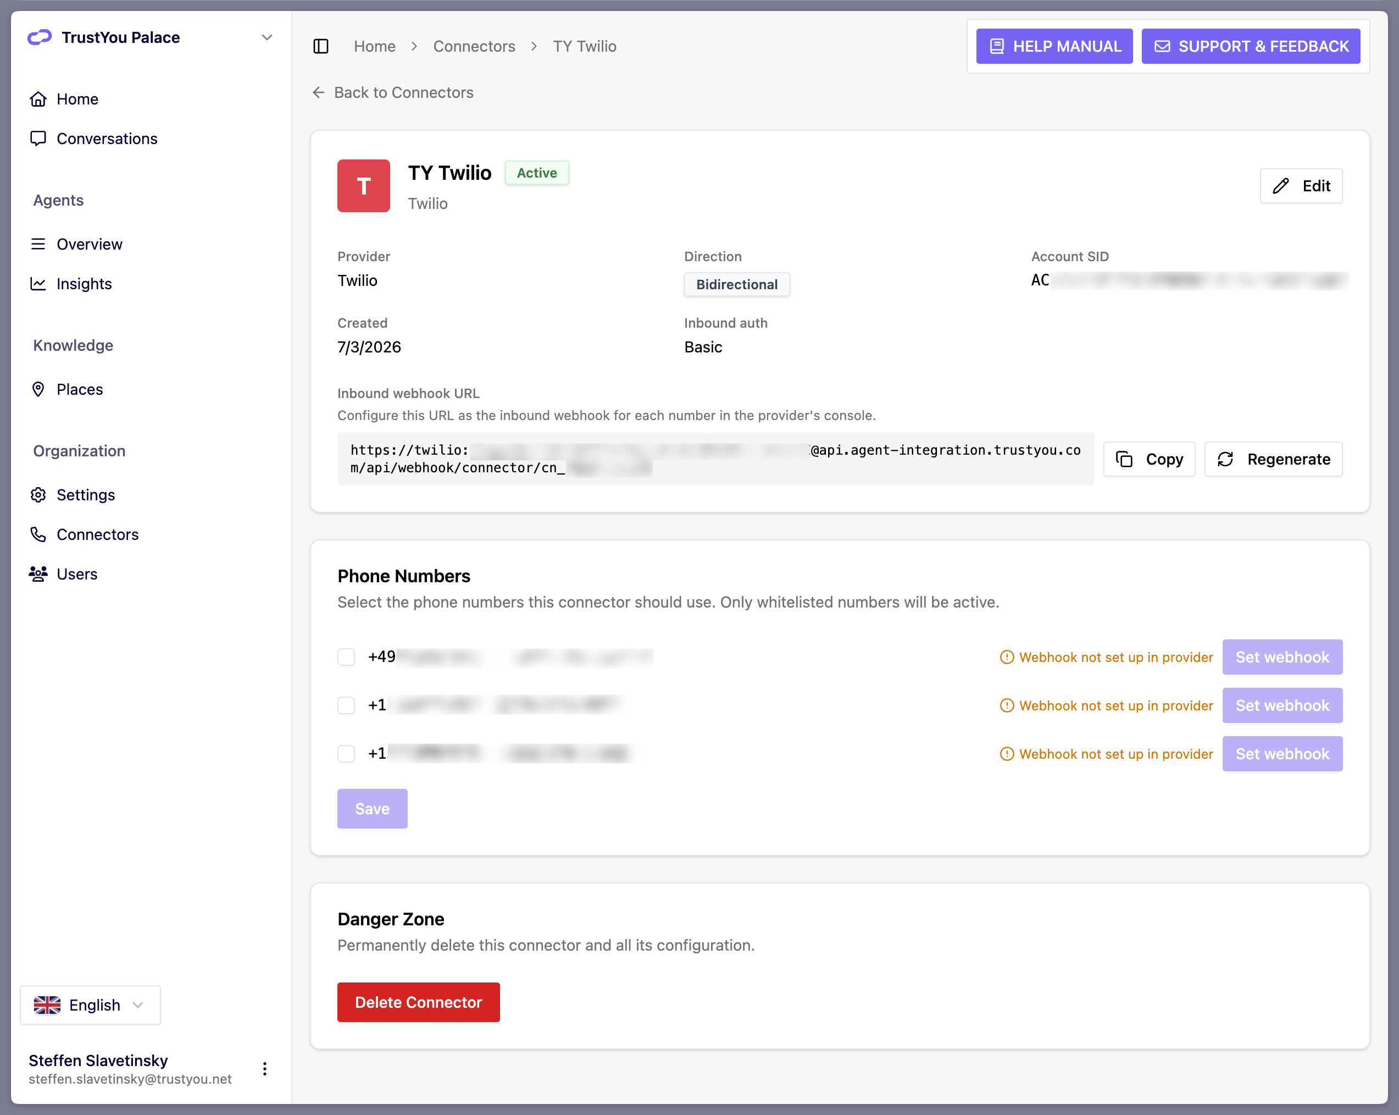Open Support & Feedback
The image size is (1399, 1115).
[1251, 46]
